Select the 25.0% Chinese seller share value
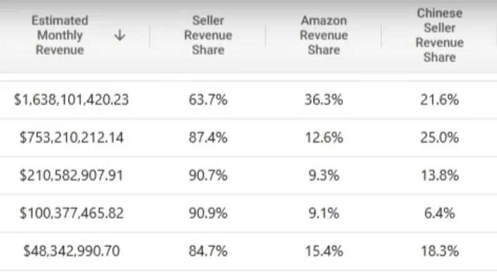Image resolution: width=497 pixels, height=274 pixels. [439, 138]
